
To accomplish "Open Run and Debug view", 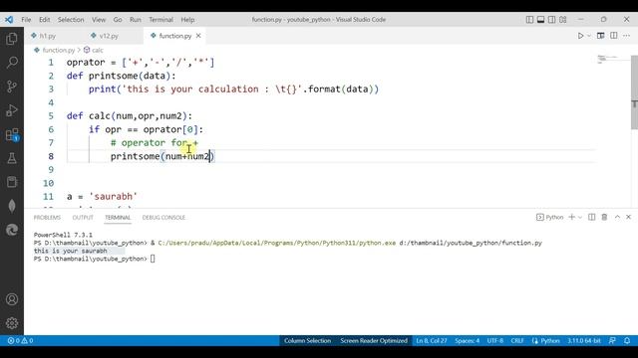I will click(12, 110).
